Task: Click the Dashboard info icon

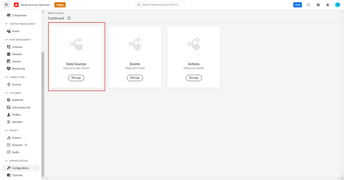Action: tap(69, 18)
